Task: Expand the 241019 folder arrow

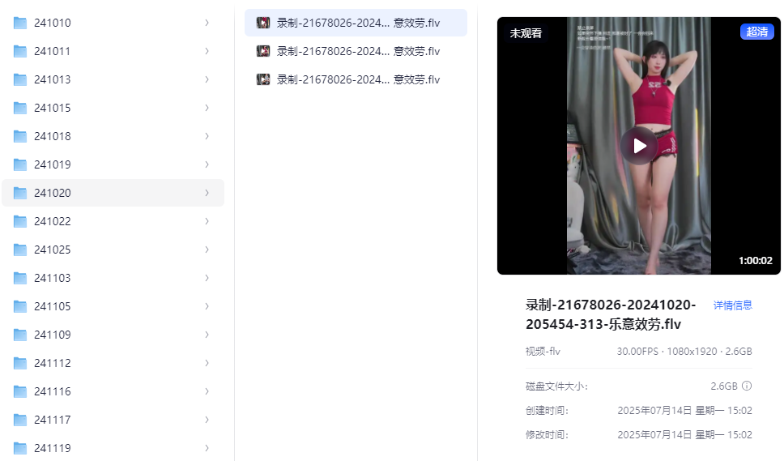Action: 207,164
